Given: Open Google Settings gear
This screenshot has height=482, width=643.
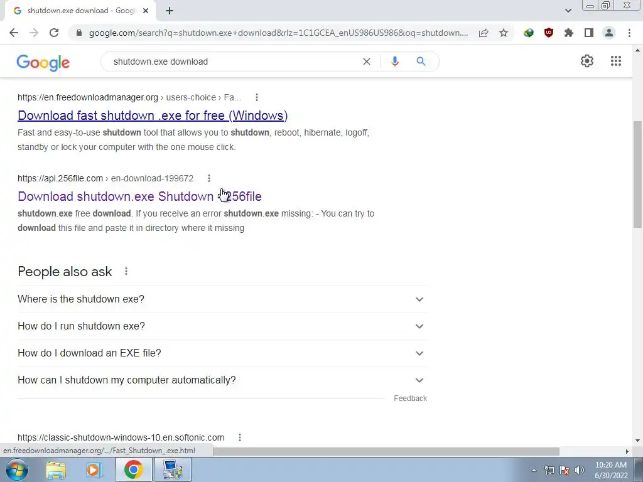Looking at the screenshot, I should click(587, 61).
